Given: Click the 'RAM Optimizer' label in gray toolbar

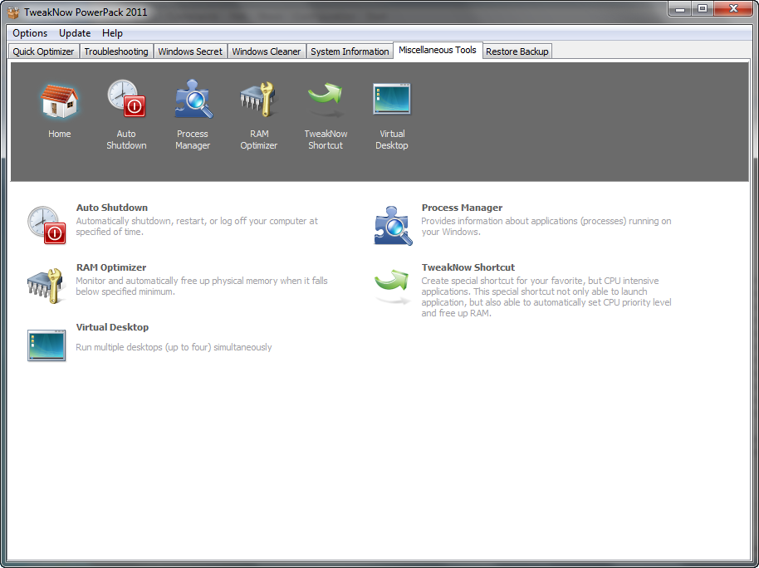Looking at the screenshot, I should click(x=259, y=140).
